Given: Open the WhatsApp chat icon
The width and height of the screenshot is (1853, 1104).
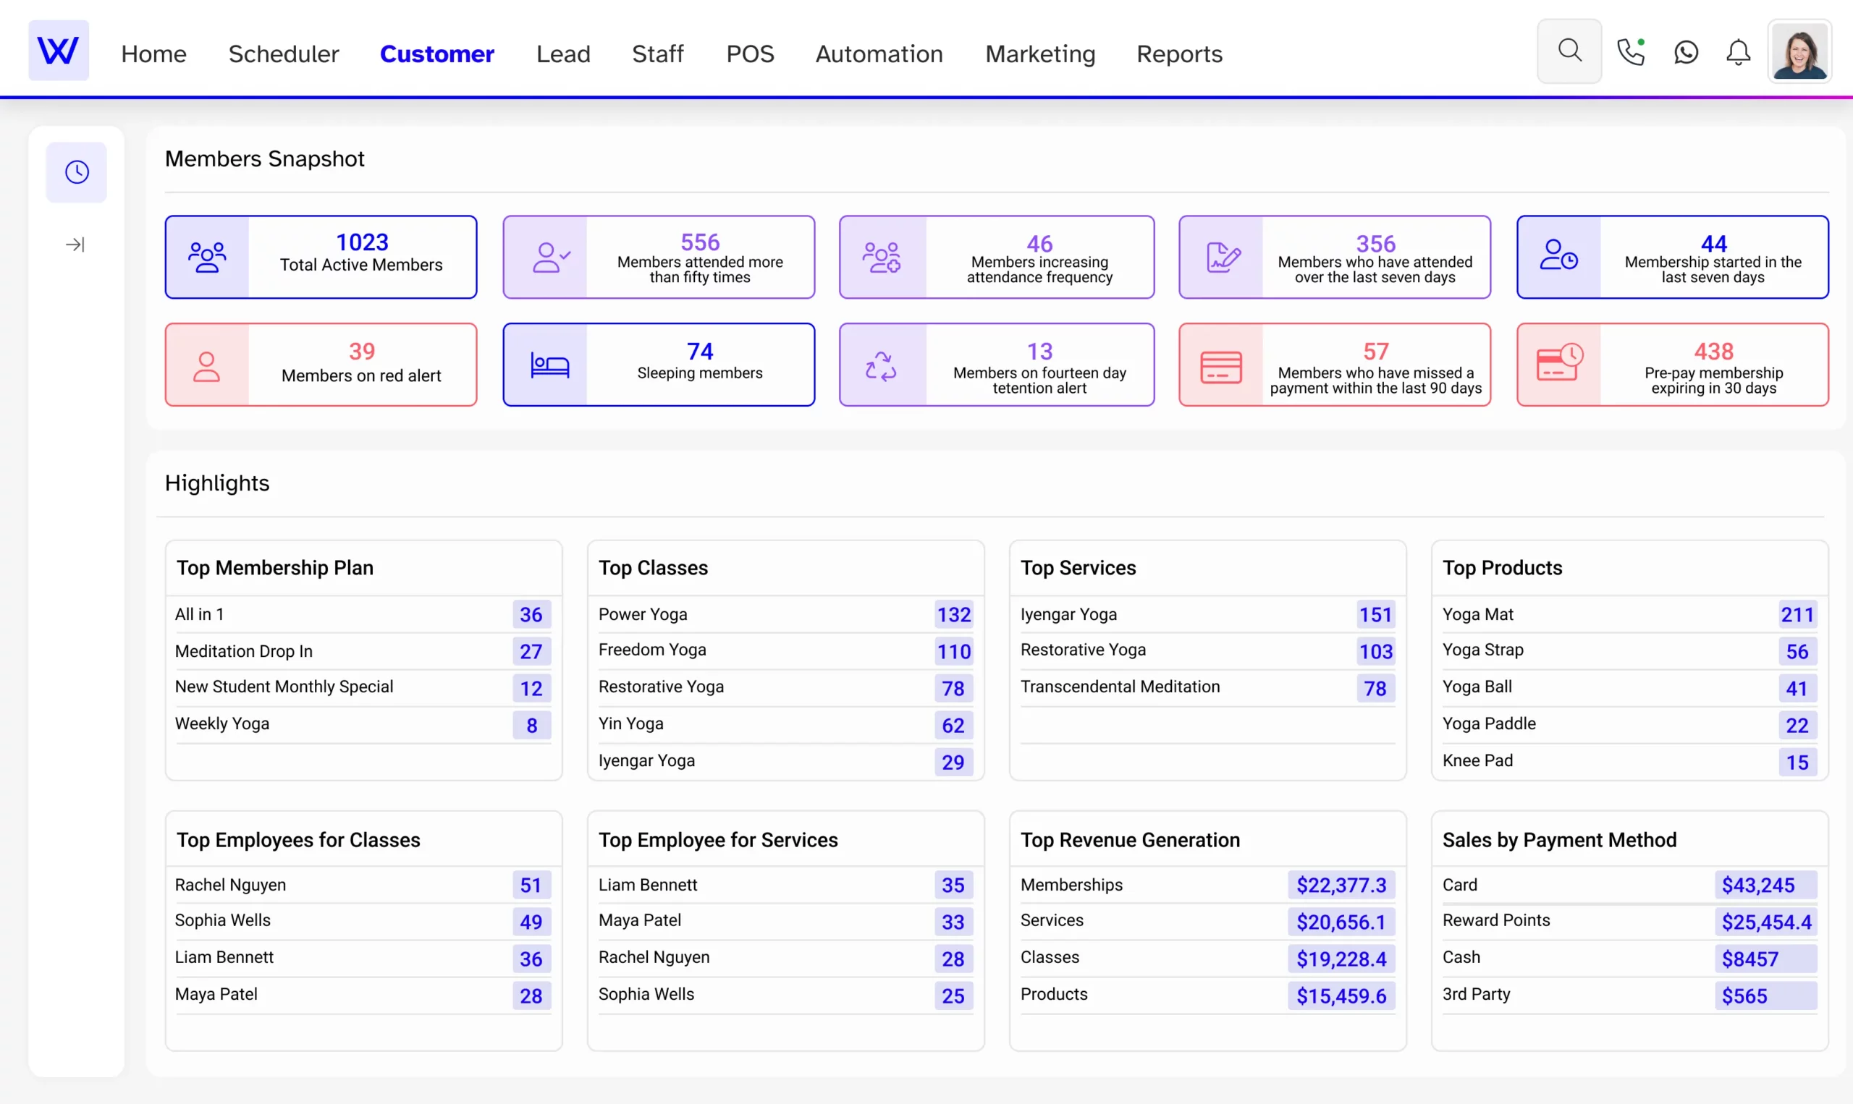Looking at the screenshot, I should tap(1686, 52).
